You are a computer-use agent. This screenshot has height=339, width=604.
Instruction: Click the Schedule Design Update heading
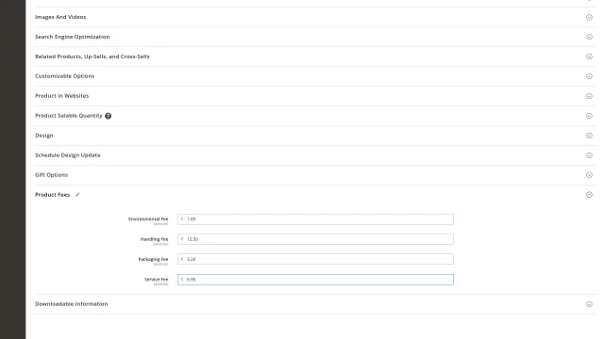point(68,155)
